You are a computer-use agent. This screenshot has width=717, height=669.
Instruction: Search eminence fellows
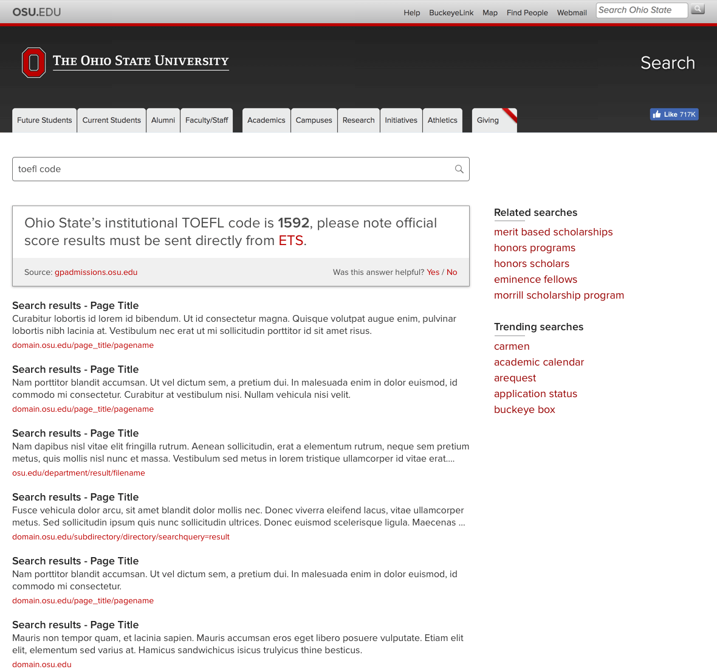[535, 280]
